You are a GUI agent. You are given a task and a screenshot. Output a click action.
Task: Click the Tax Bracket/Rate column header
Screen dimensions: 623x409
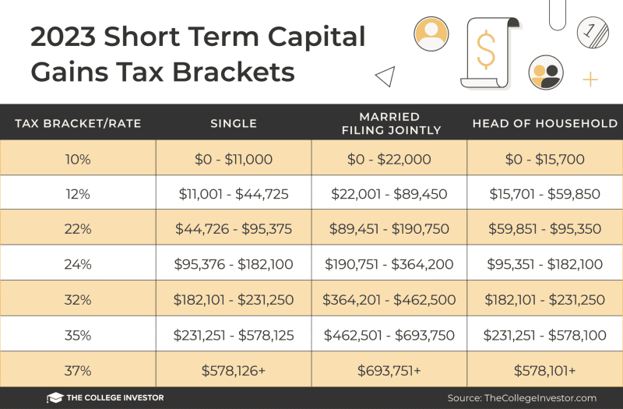(77, 123)
